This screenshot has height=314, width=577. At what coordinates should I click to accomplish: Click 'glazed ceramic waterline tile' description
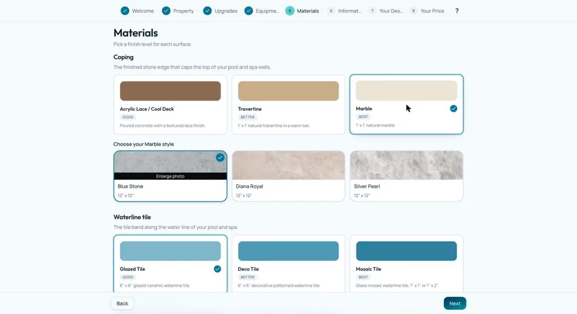(155, 286)
